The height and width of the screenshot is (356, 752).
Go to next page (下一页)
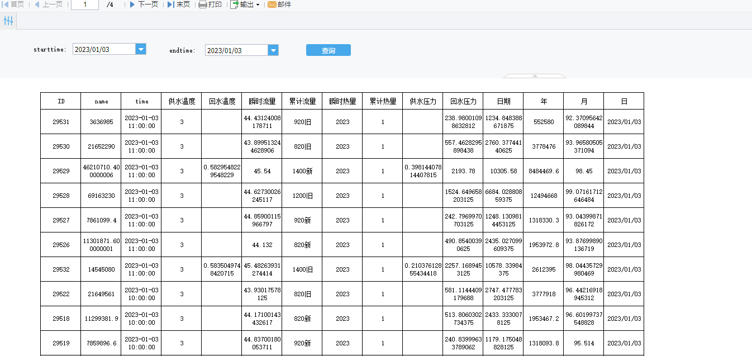click(144, 4)
